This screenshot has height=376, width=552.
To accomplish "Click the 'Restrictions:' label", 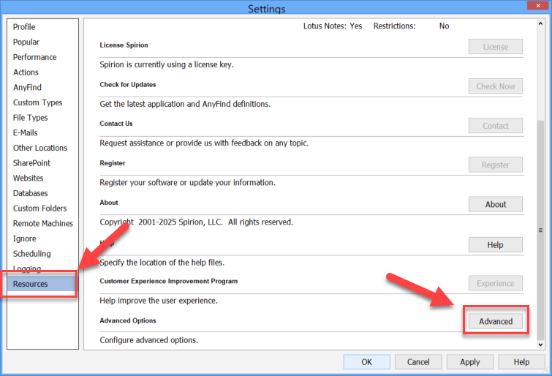I will (395, 26).
